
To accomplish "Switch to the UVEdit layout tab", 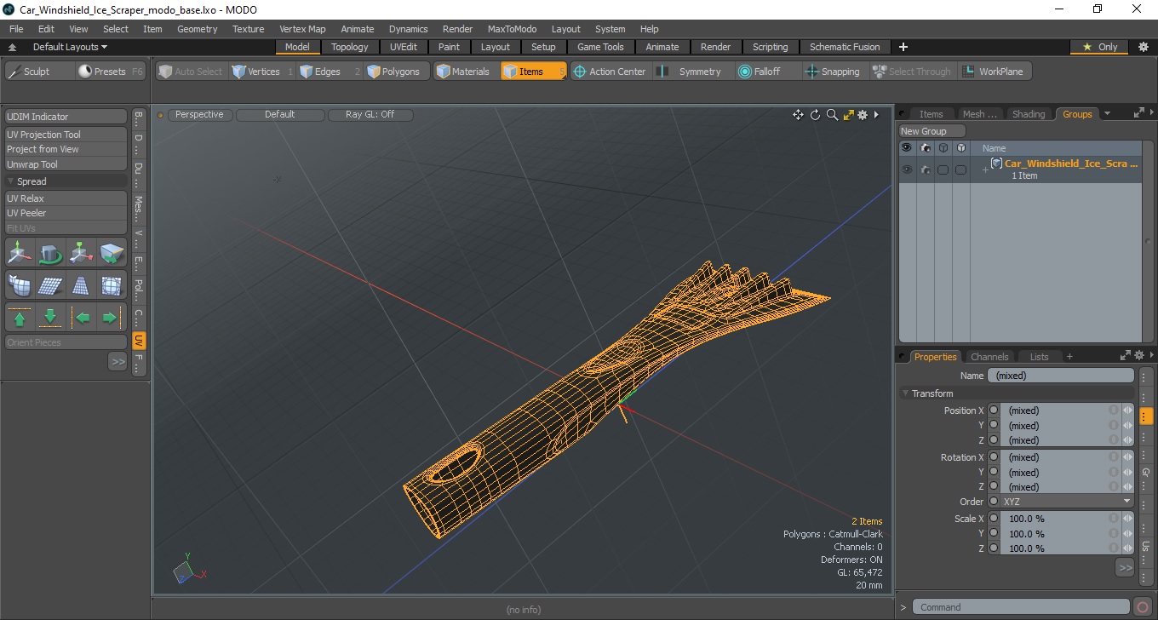I will coord(404,47).
